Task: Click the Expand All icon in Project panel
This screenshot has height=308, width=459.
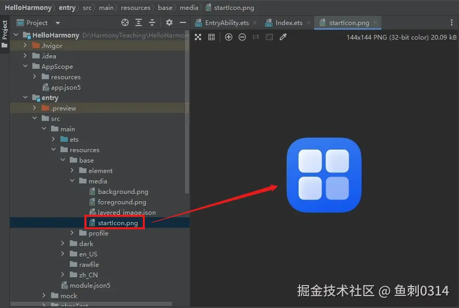Action: [x=139, y=22]
